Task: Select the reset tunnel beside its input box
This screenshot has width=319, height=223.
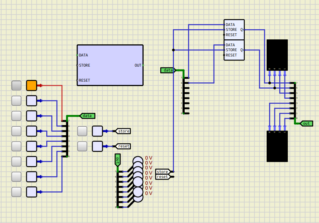Action: tap(123, 146)
